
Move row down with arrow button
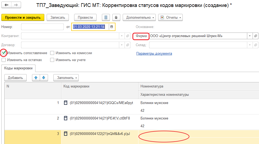[x=43, y=78]
